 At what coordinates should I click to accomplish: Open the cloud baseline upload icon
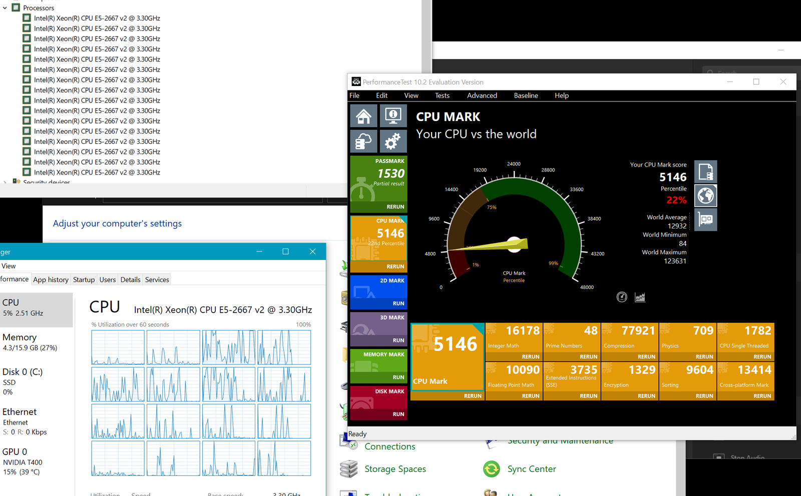363,141
